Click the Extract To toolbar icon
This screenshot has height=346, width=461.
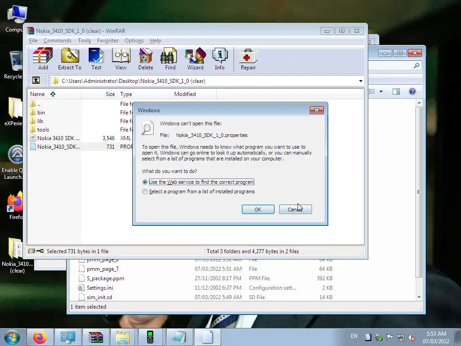[70, 59]
